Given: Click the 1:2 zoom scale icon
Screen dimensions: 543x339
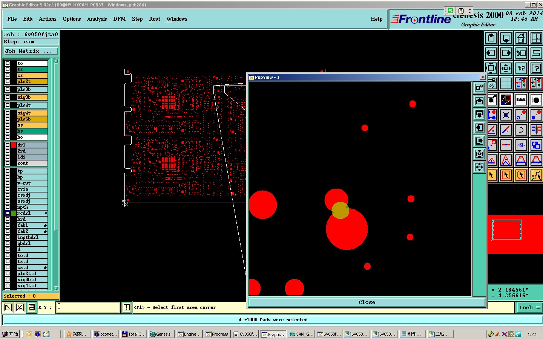Looking at the screenshot, I should tap(521, 68).
